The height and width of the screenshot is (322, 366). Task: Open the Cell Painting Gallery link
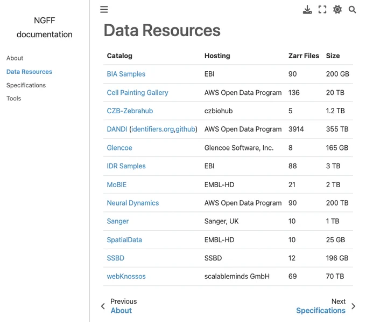(137, 93)
